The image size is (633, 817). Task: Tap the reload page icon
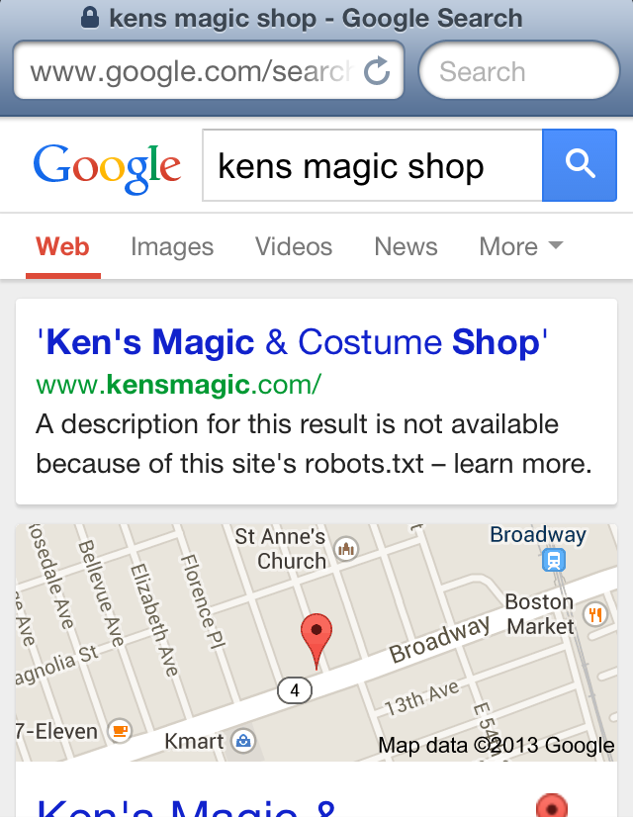pyautogui.click(x=377, y=71)
